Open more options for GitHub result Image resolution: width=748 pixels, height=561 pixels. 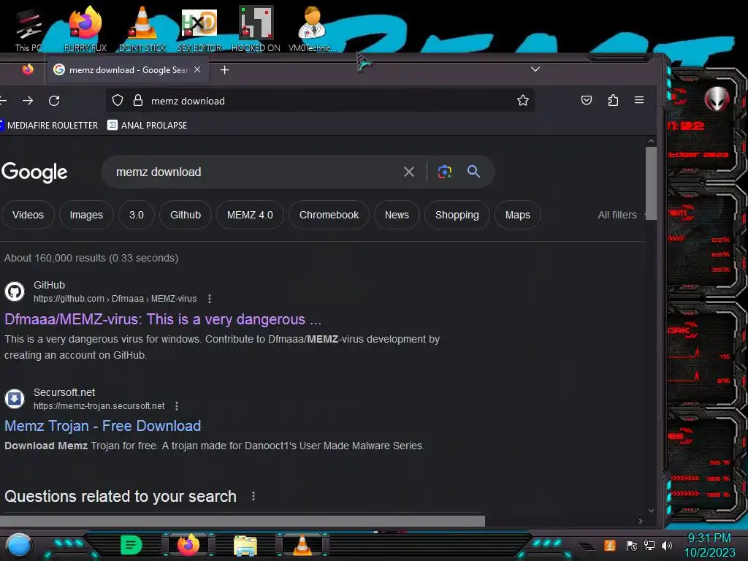[x=210, y=299]
